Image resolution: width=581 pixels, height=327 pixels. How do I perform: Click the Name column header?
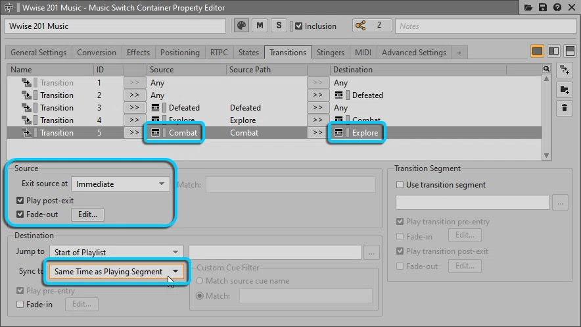point(50,70)
